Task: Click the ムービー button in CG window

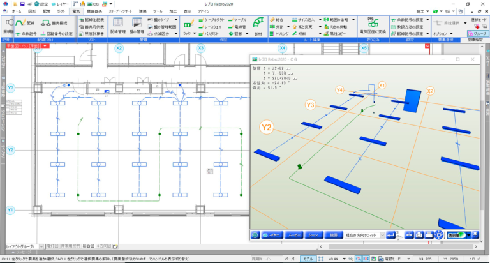Action: 294,236
